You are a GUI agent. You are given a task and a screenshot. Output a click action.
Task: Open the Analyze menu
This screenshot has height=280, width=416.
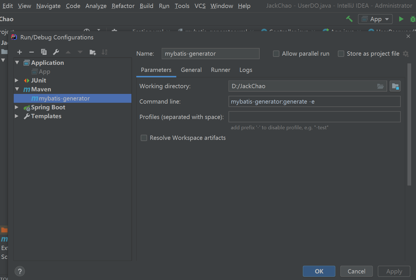pyautogui.click(x=96, y=6)
